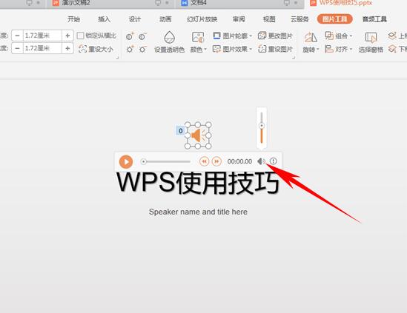
Task: Switch to the 视图 ribbon tab
Action: 269,19
